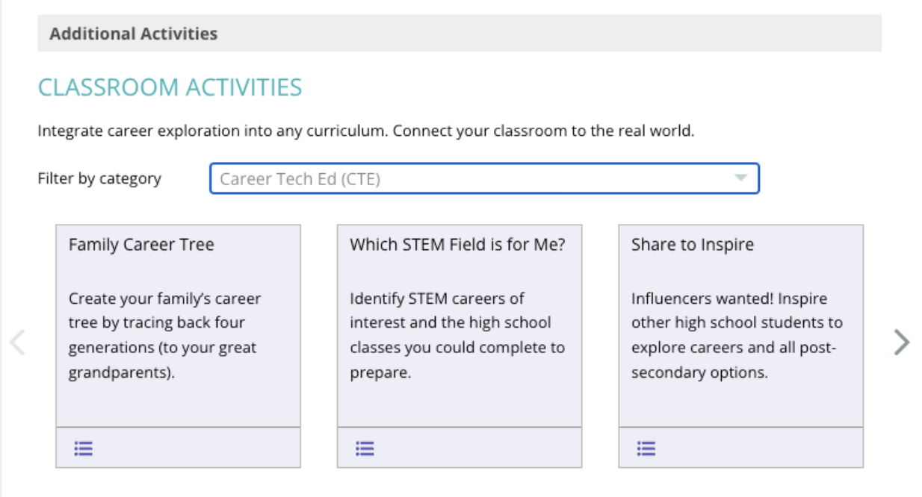Open the Family Career Tree card title

tap(141, 245)
